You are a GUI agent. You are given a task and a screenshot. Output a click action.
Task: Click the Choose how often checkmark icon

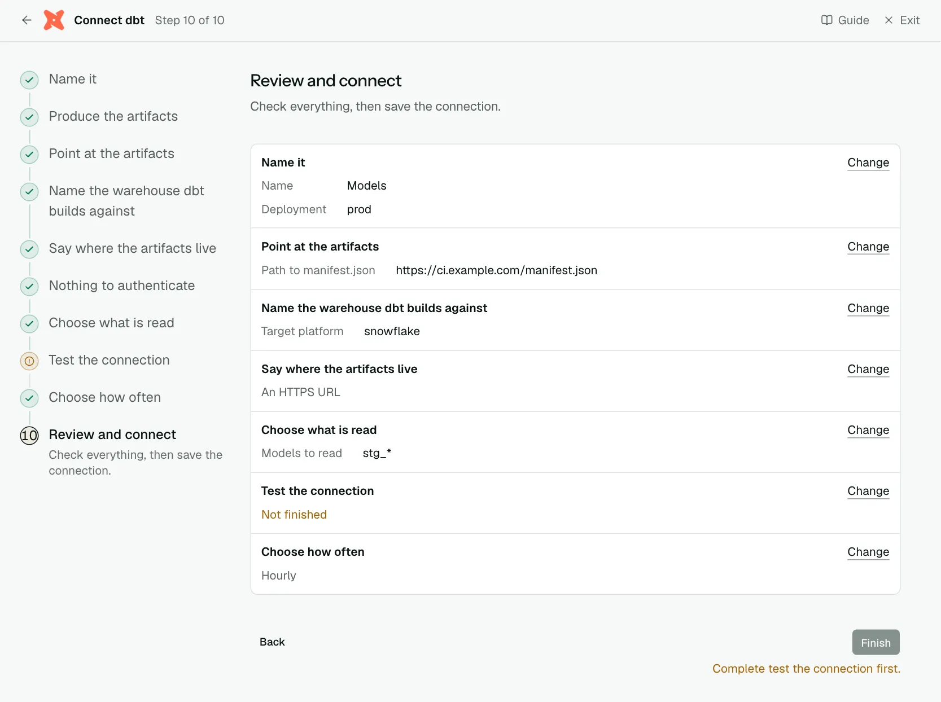(29, 398)
